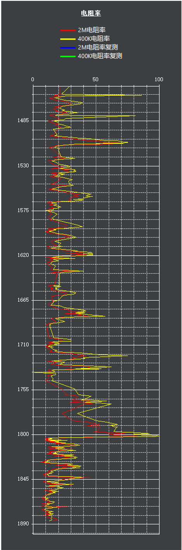The height and width of the screenshot is (550, 182).
Task: Click the x-axis value 0
Action: click(x=33, y=80)
